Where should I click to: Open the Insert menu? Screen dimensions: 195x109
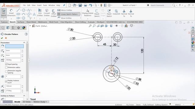click(39, 5)
